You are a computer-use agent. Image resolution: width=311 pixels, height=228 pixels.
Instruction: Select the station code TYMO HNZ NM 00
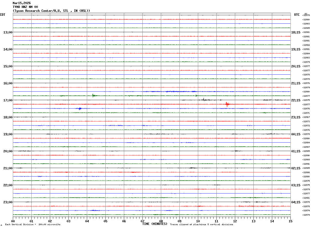coord(25,7)
